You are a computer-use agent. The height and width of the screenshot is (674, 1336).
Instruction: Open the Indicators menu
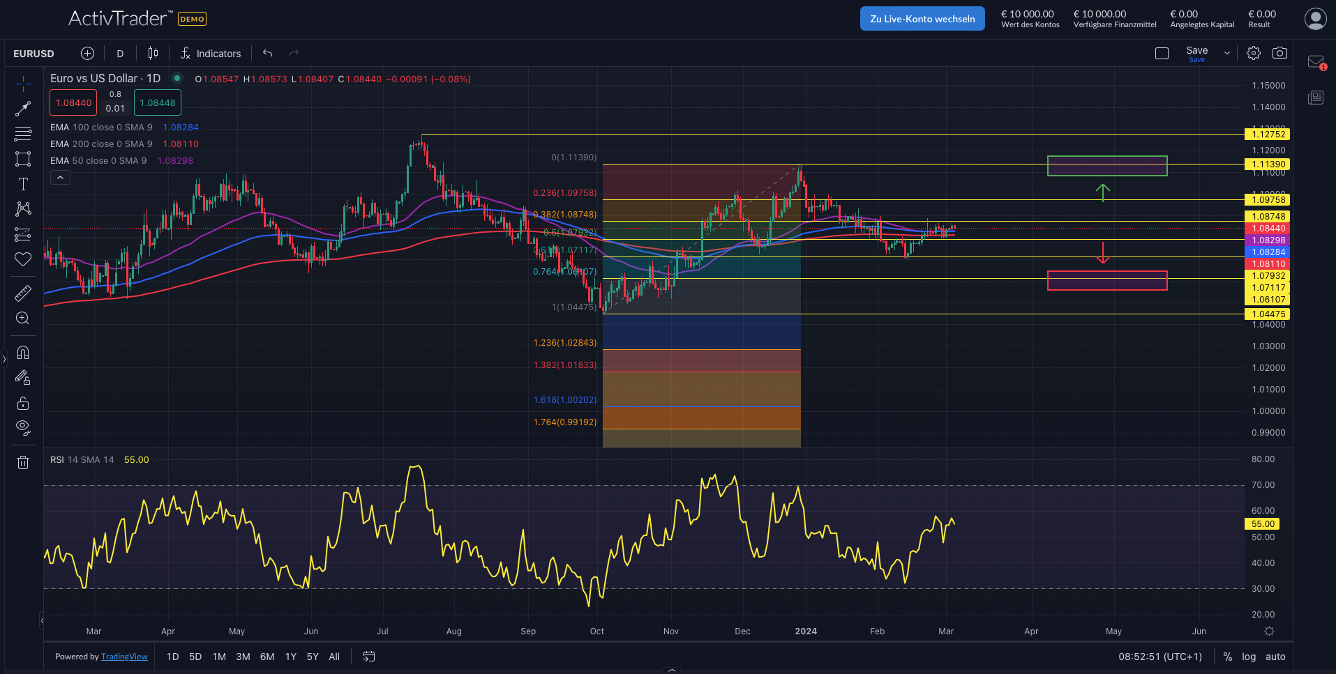click(x=211, y=53)
